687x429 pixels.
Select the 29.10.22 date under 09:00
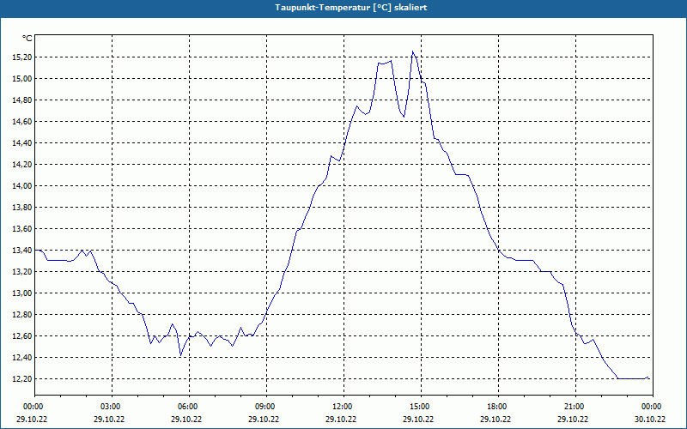tap(264, 420)
